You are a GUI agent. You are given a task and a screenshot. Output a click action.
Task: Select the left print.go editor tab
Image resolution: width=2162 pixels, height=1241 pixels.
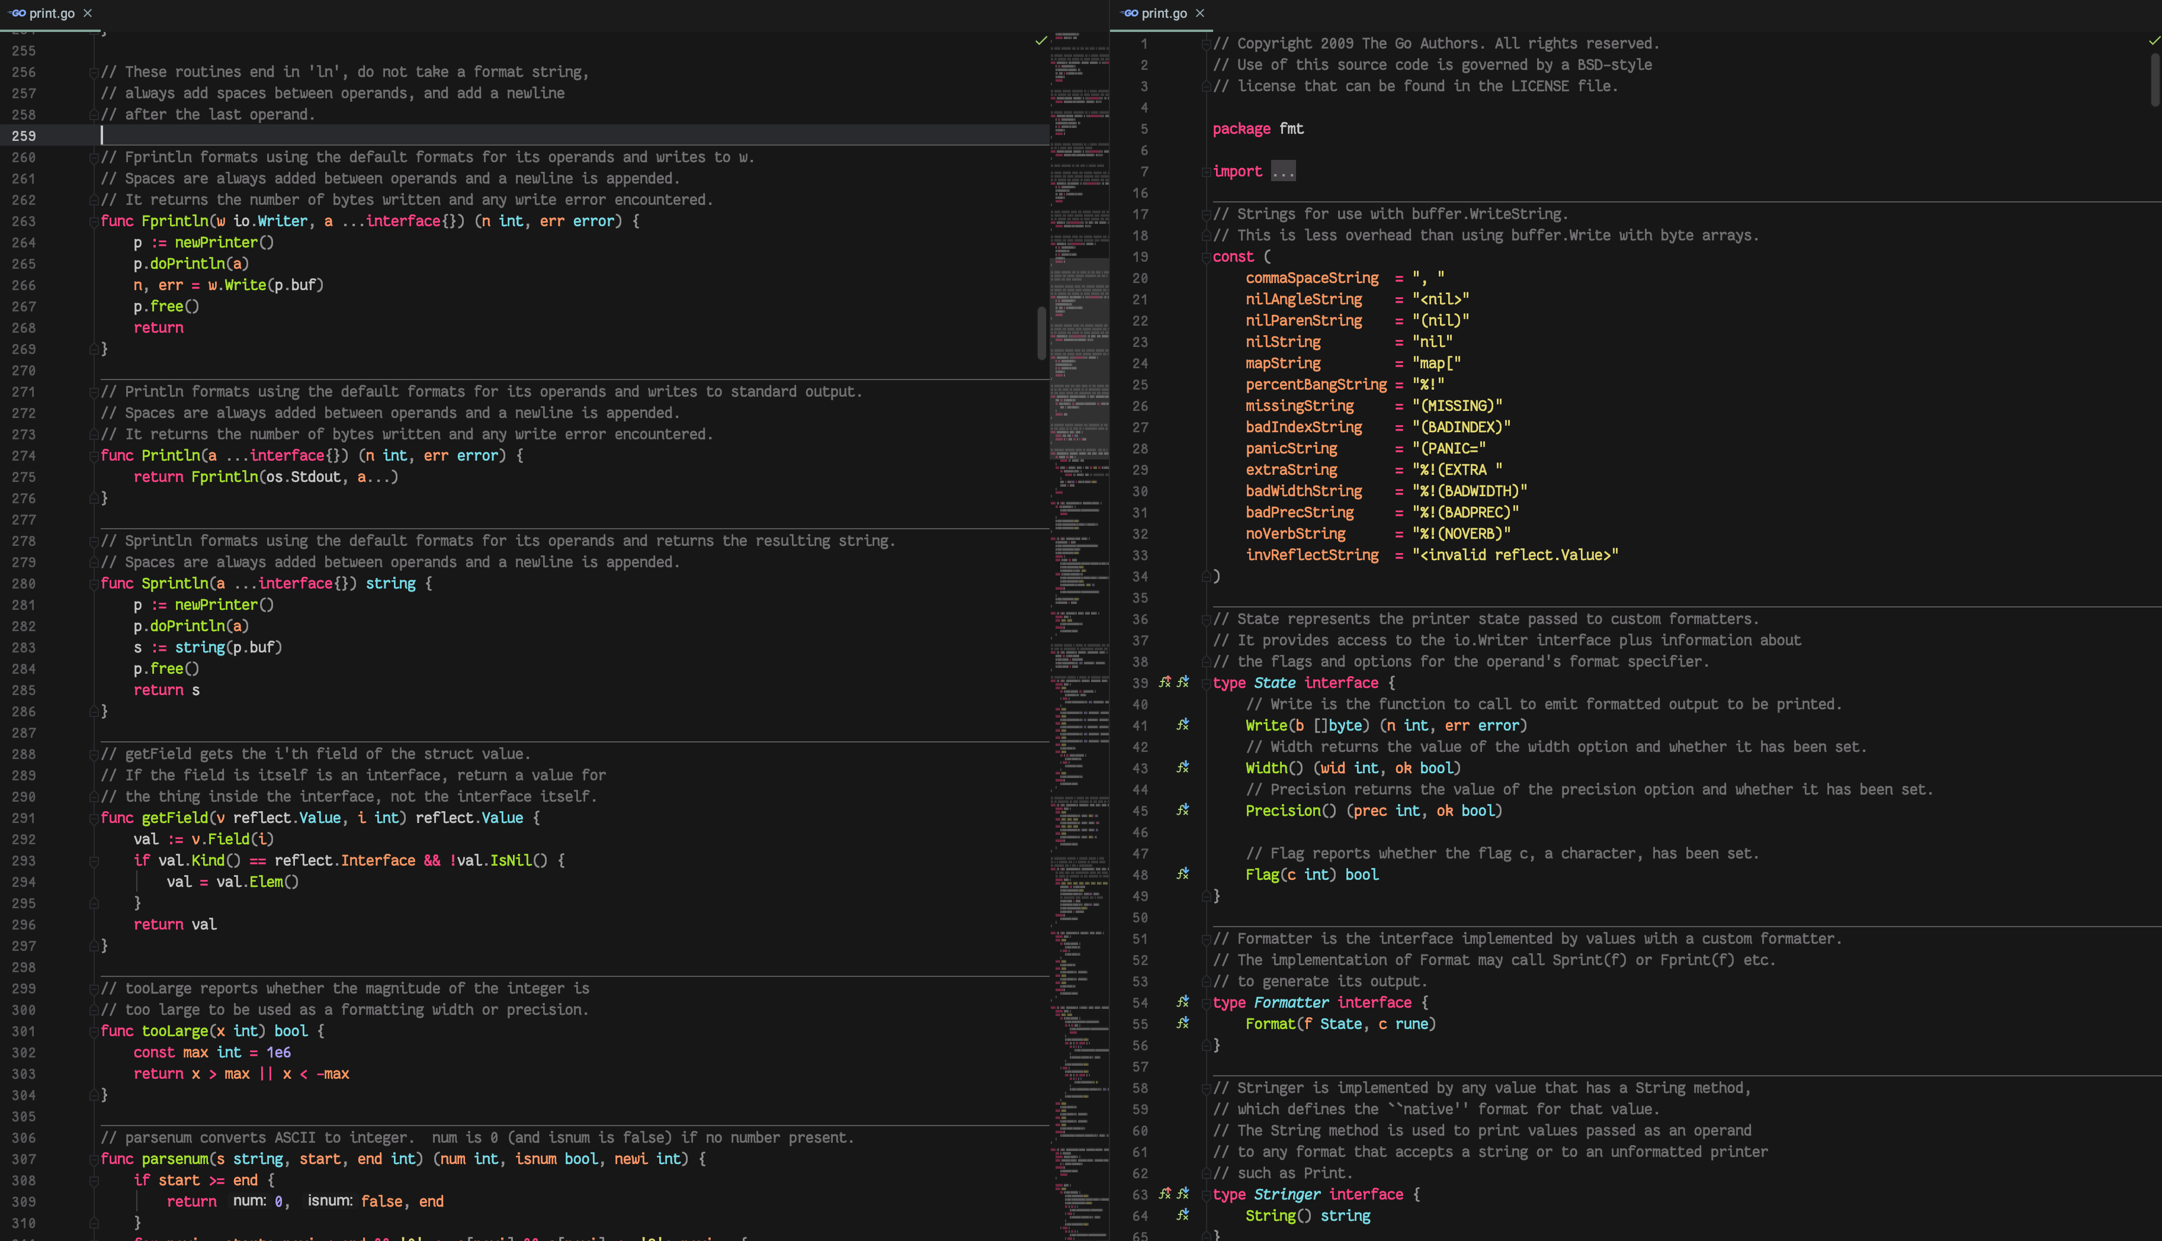click(50, 14)
